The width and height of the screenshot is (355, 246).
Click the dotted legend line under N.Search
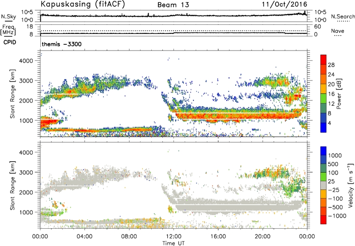click(x=343, y=21)
